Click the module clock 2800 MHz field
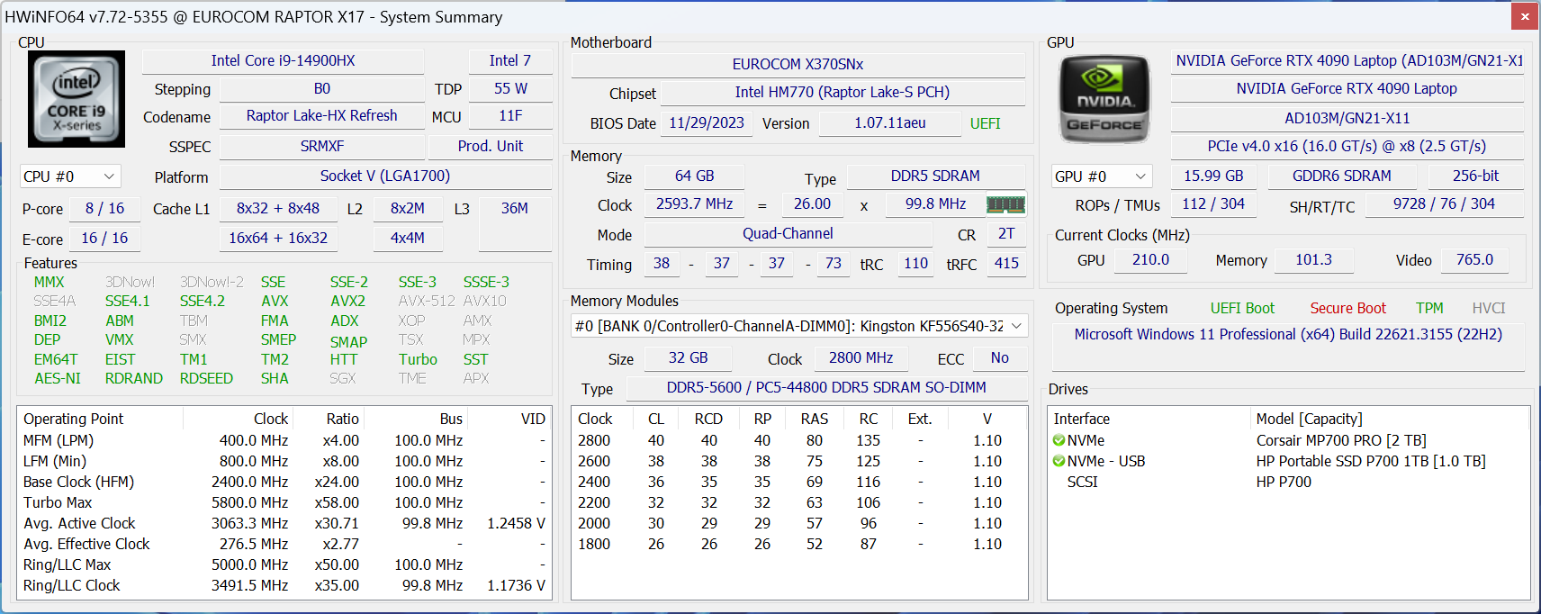 pos(861,357)
